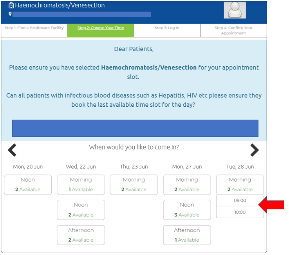Go to previous dates with left arrow
This screenshot has height=255, width=289.
13,150
